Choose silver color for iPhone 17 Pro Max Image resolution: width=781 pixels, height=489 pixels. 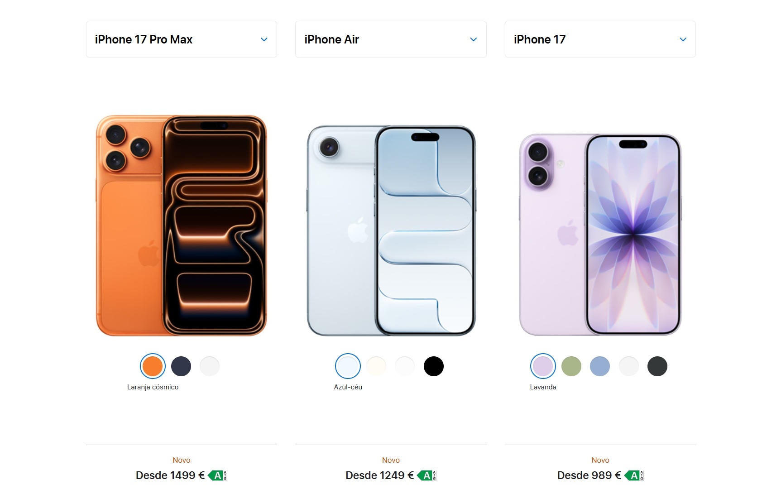click(x=210, y=366)
